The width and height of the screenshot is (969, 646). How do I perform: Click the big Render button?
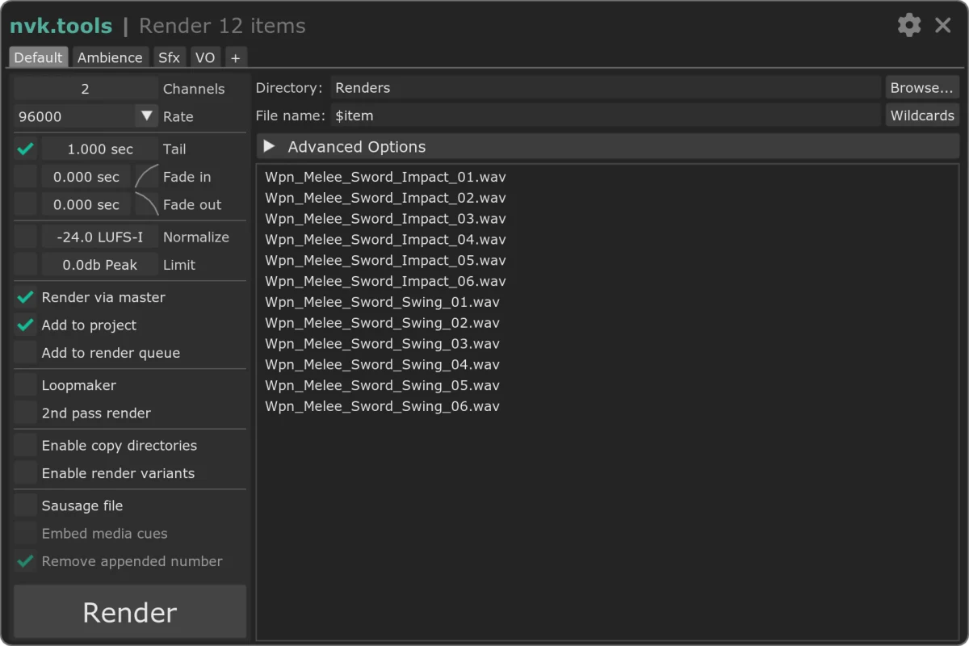coord(130,612)
